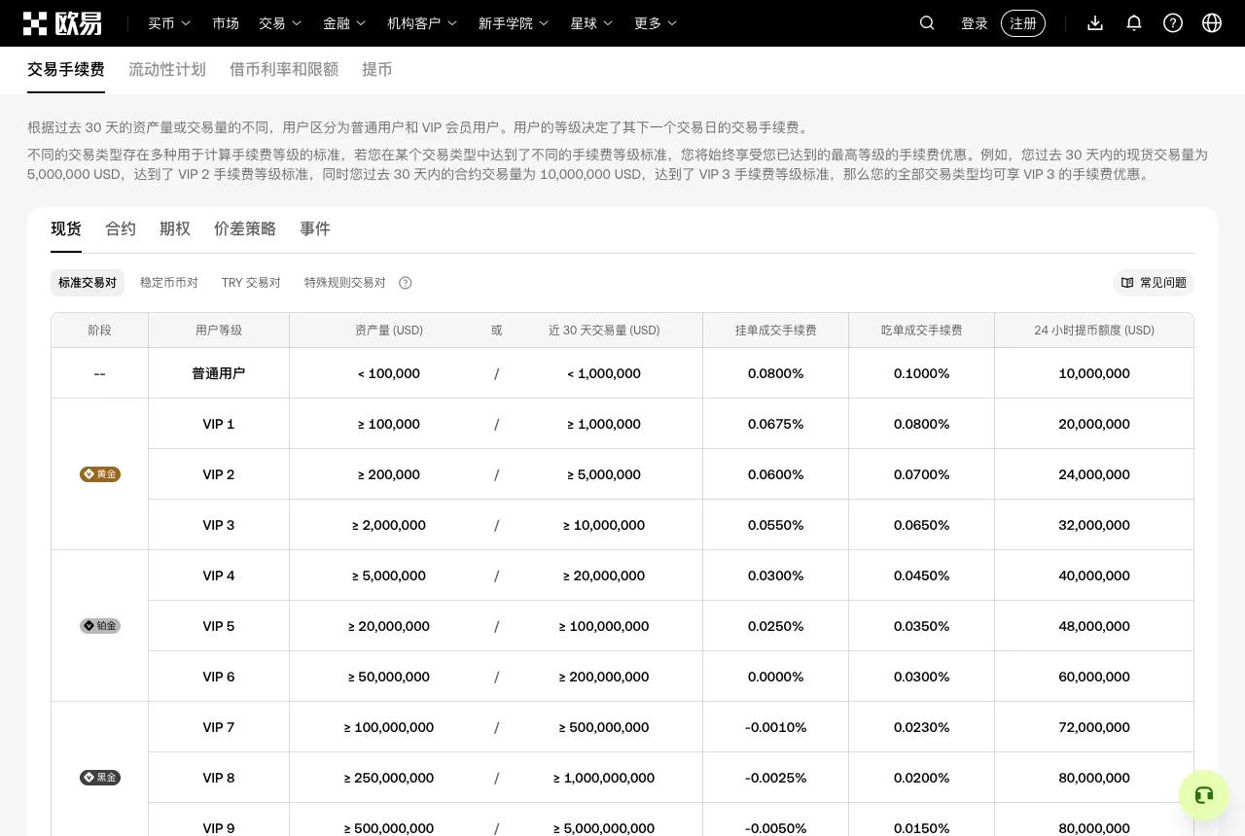Screen dimensions: 1245x836
Task: Click the ≥ 250,000,000 asset cell
Action: 389,778
